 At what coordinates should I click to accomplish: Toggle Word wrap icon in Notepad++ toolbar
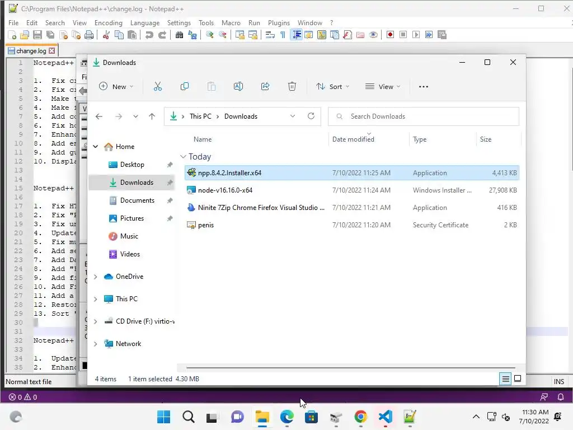[270, 35]
